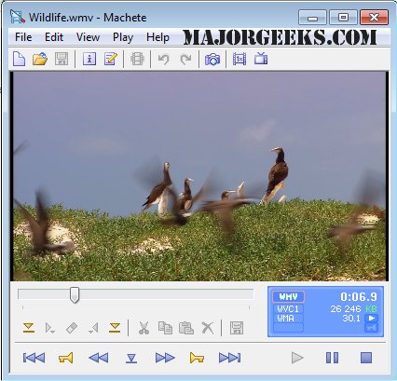Click the seek slider handle
397x381 pixels.
pos(75,295)
